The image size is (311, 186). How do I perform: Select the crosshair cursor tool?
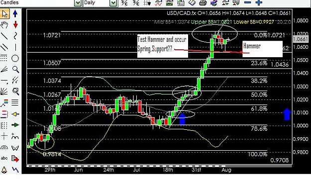4,136
